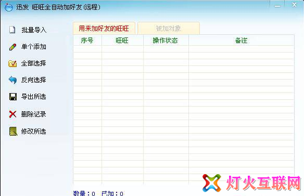The height and width of the screenshot is (196, 304).
Task: Switch to the 用来加好友的旺旺 tab
Action: point(104,29)
